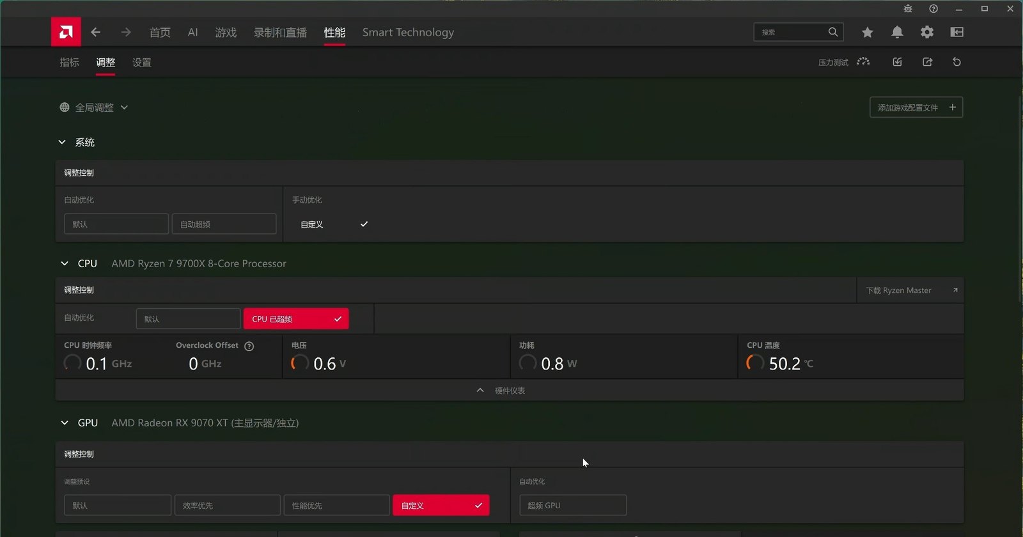This screenshot has height=537, width=1023.
Task: Click the Ryzen Master external link arrow
Action: (x=955, y=290)
